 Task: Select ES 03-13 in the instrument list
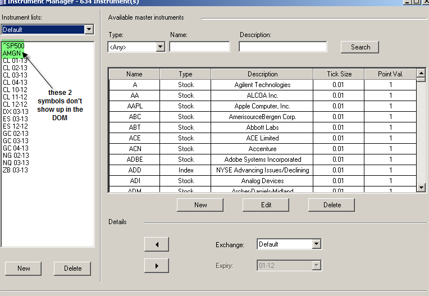[15, 119]
